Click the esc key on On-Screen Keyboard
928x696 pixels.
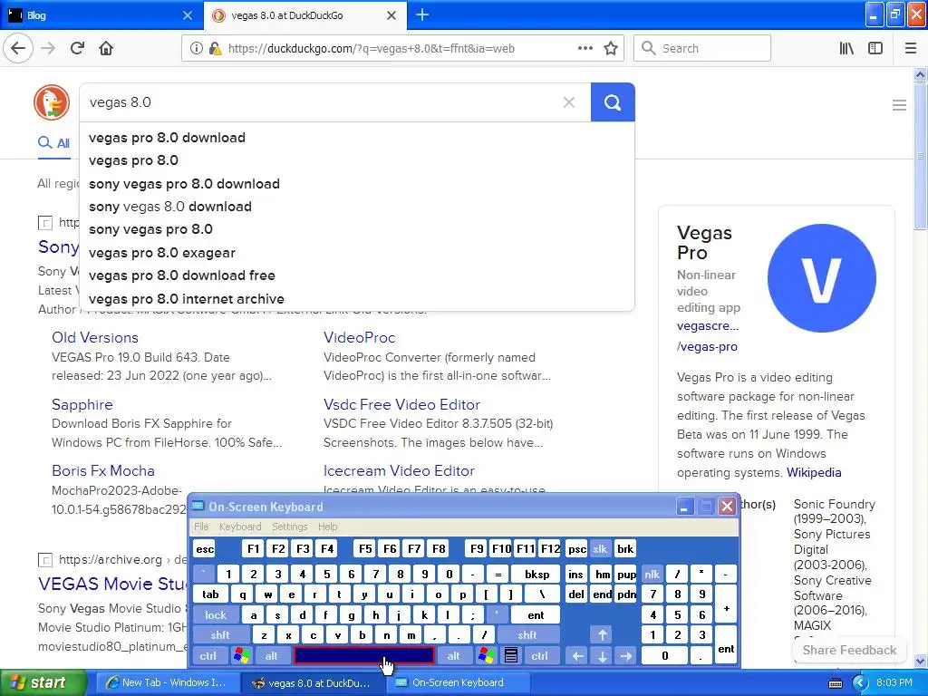click(205, 548)
